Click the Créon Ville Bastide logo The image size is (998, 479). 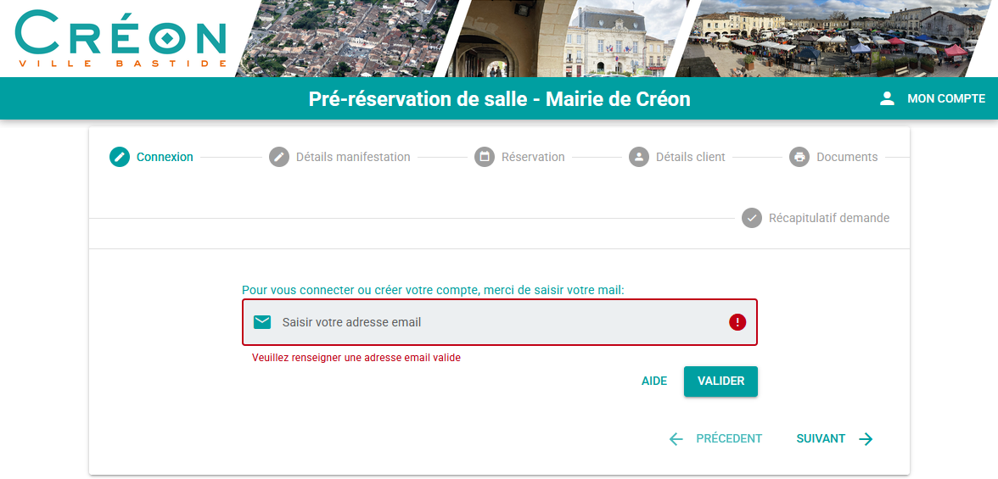coord(121,38)
